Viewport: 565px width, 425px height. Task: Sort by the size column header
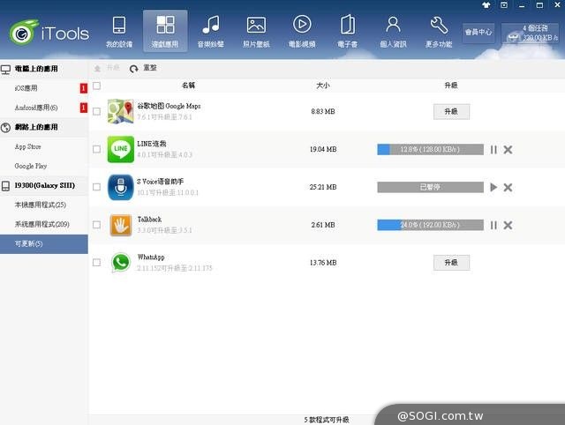coord(323,86)
